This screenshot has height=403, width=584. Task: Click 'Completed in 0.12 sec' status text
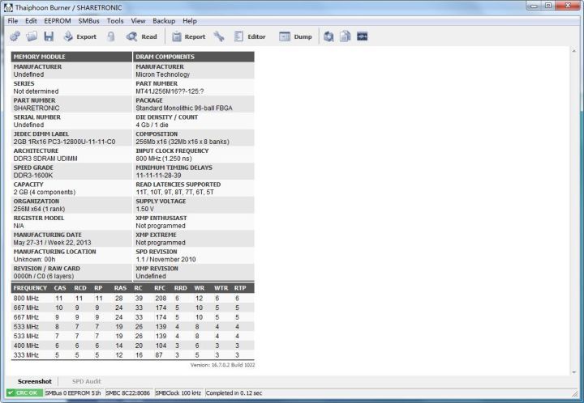click(x=234, y=393)
